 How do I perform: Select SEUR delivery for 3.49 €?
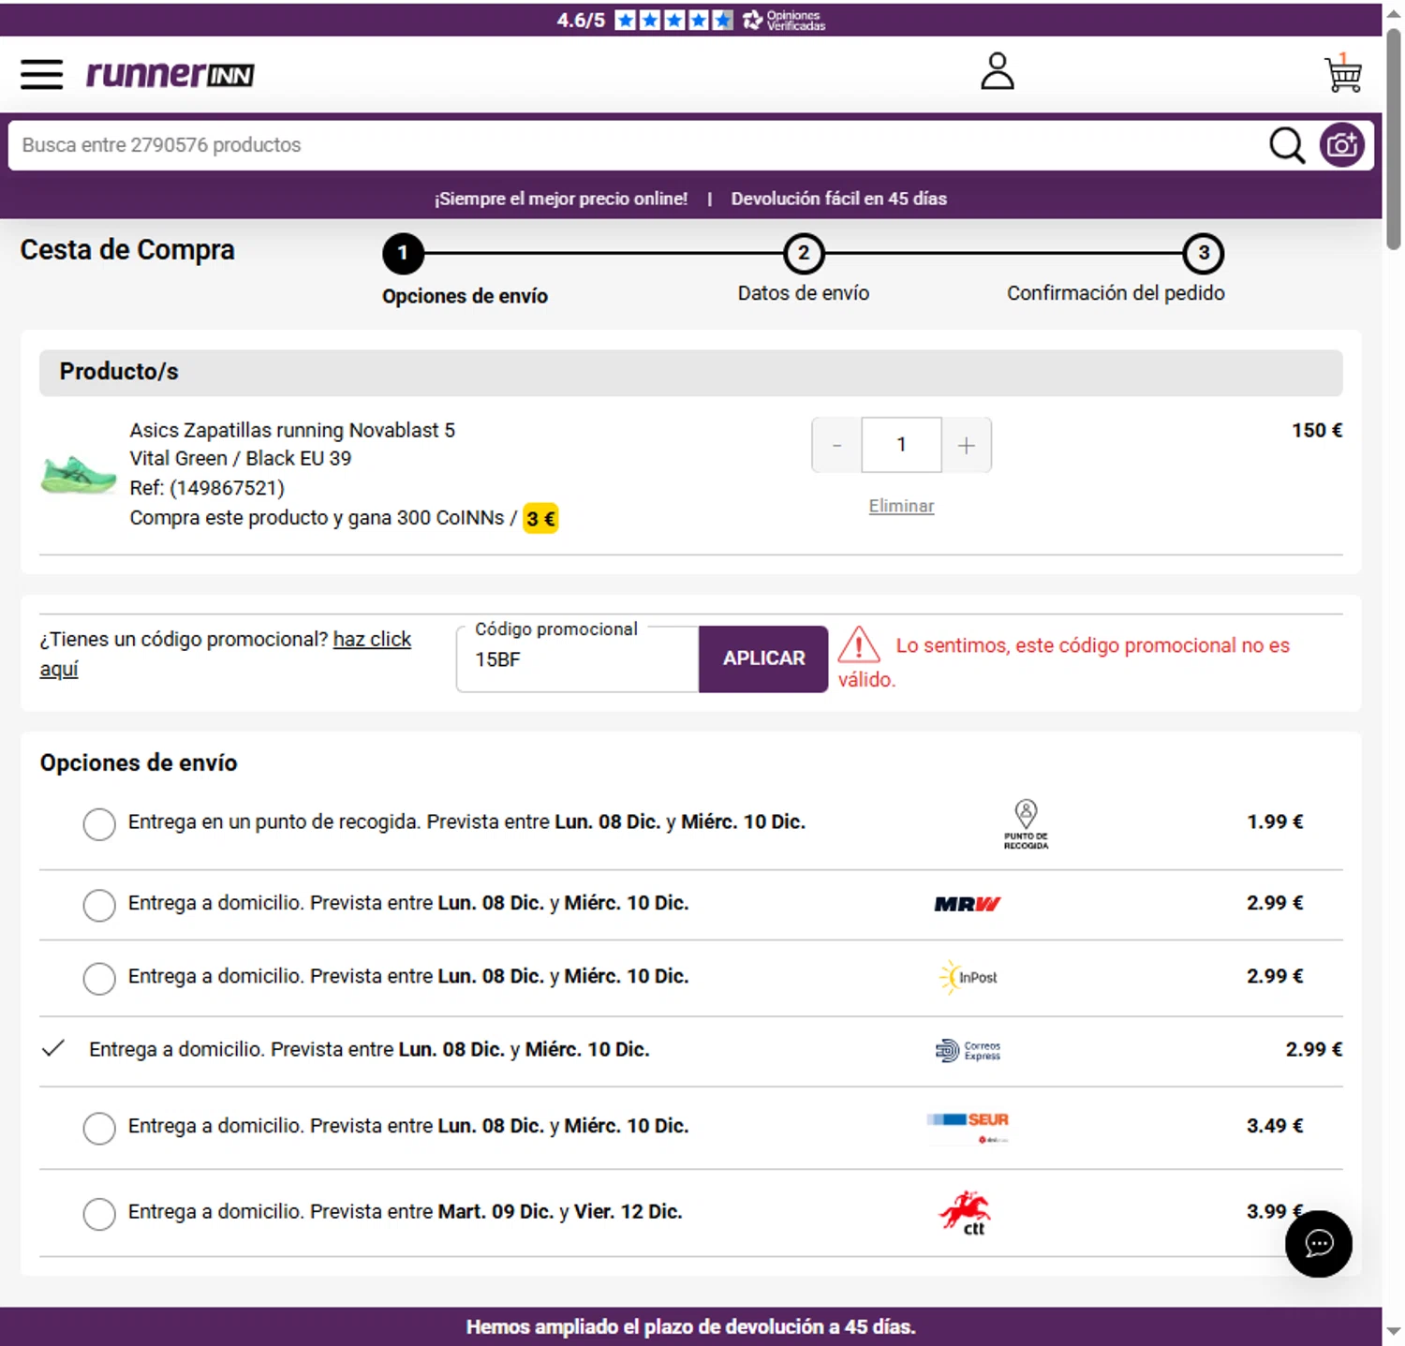tap(99, 1128)
